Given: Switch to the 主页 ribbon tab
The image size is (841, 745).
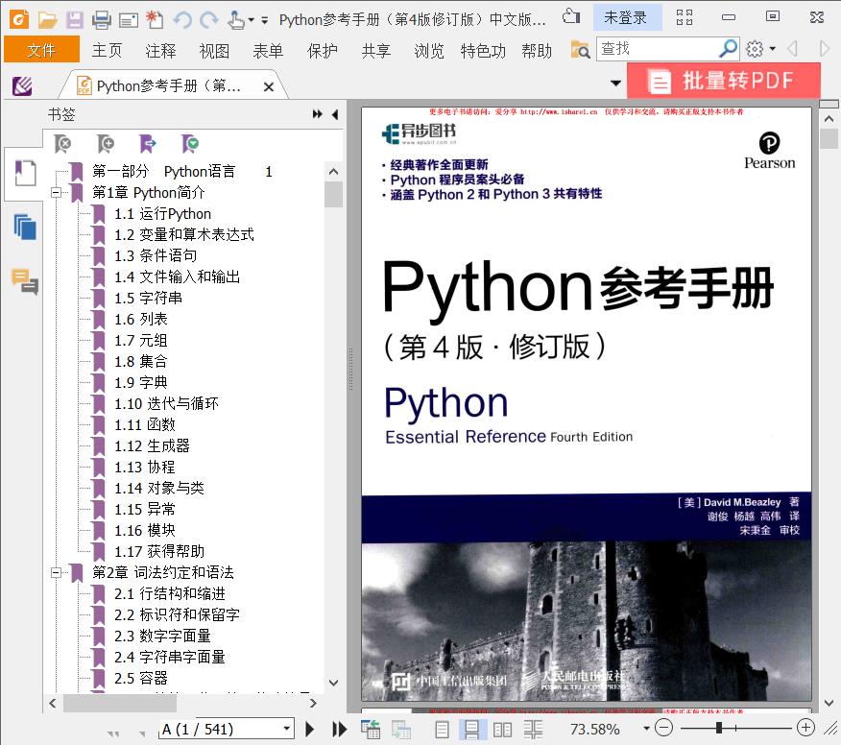Looking at the screenshot, I should [x=107, y=51].
